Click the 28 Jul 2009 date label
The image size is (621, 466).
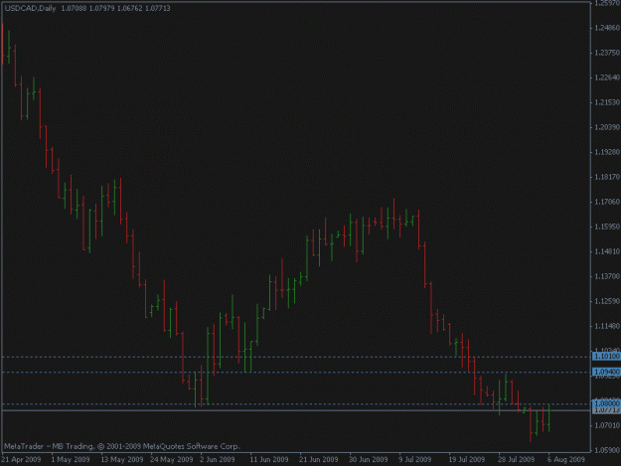pos(517,460)
